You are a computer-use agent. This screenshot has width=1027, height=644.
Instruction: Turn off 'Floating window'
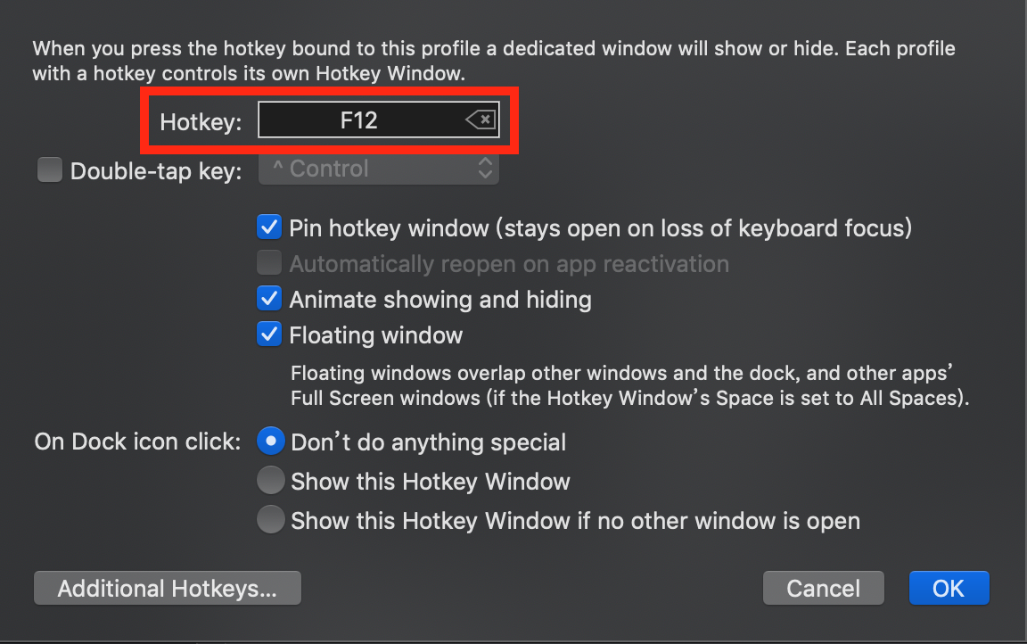[x=268, y=334]
